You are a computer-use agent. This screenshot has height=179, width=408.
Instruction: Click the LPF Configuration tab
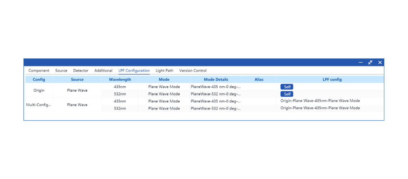pos(134,71)
